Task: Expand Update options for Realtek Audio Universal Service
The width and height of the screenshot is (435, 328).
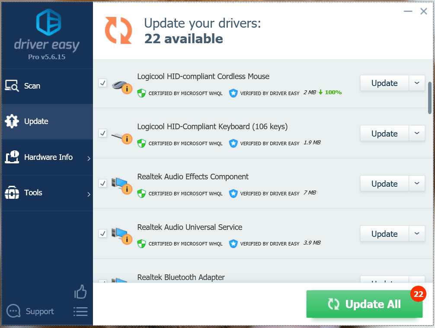Action: coord(417,233)
